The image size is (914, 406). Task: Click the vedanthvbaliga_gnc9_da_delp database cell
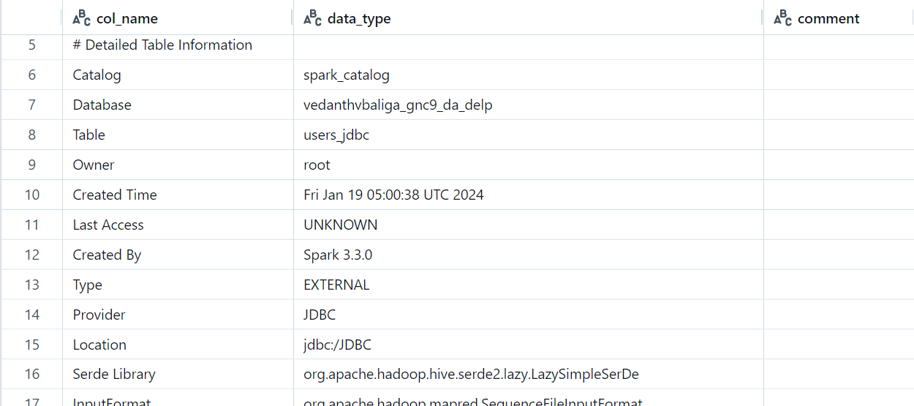[529, 105]
